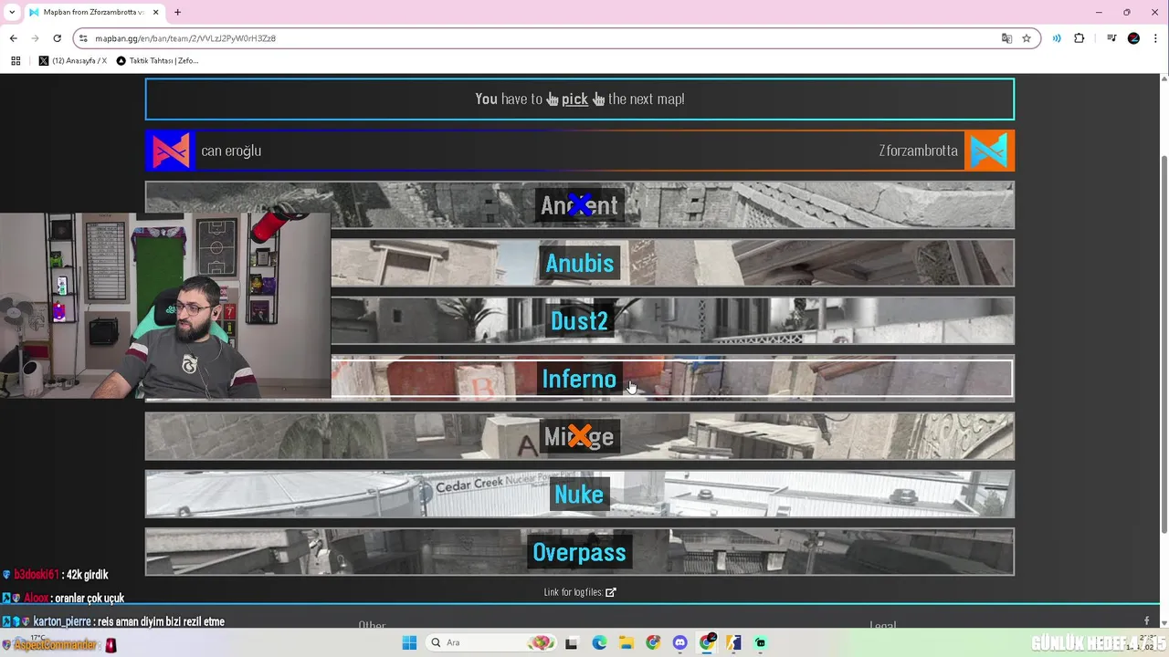Click can eroğlu team name
The width and height of the screenshot is (1169, 657).
coord(231,151)
